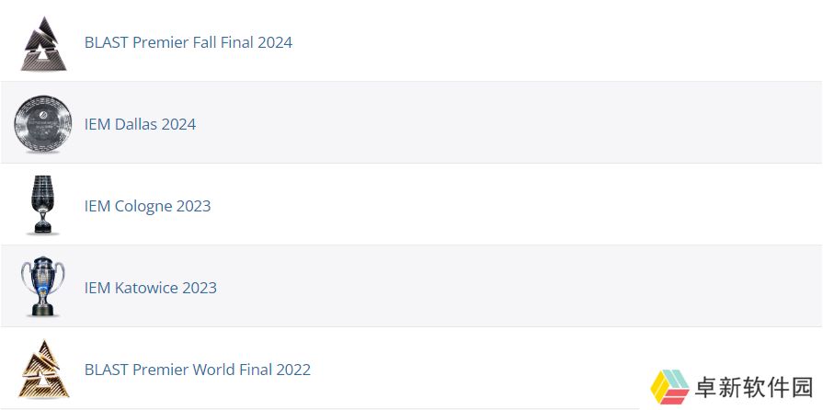Click the word Cologne in the link text
This screenshot has width=823, height=410.
coord(143,206)
